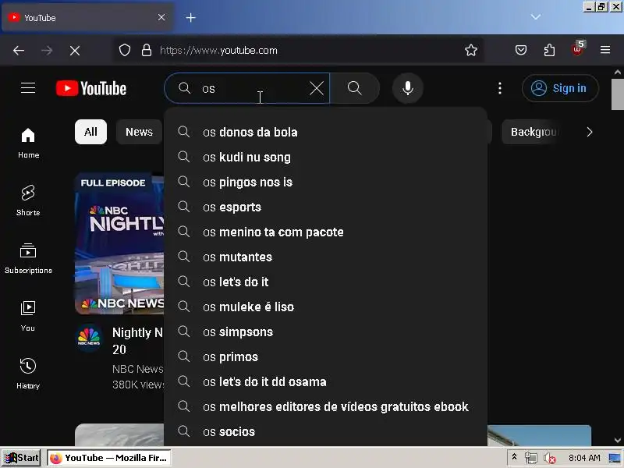Select the All filter chip
Image resolution: width=624 pixels, height=468 pixels.
(x=90, y=132)
